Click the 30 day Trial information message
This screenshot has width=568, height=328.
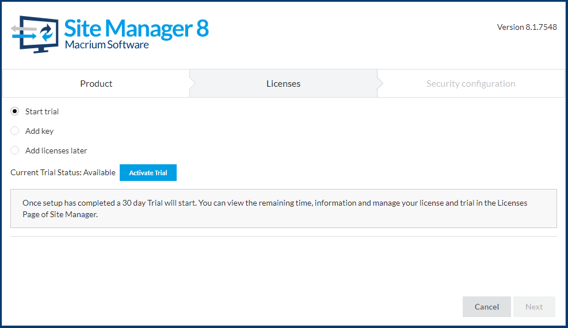[x=284, y=209]
